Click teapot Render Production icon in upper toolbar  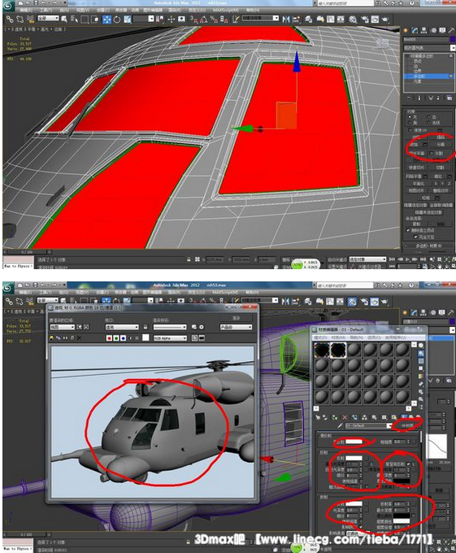[x=384, y=19]
